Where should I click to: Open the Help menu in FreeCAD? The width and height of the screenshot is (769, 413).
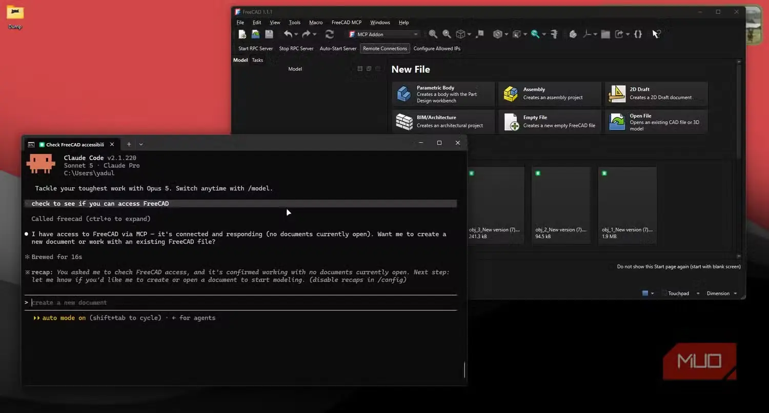click(404, 23)
